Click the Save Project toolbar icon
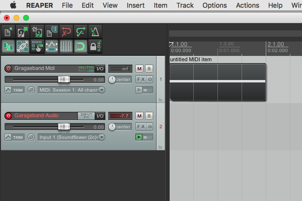The height and width of the screenshot is (201, 302). (37, 32)
